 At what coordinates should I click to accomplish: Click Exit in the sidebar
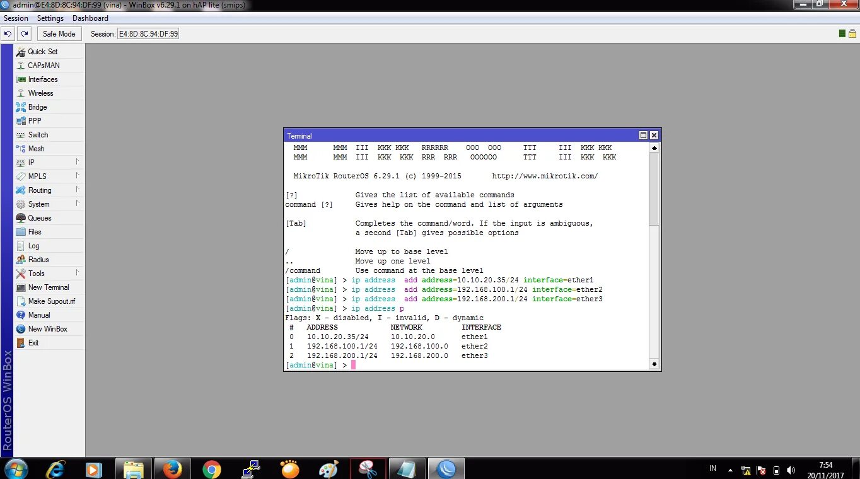coord(49,343)
